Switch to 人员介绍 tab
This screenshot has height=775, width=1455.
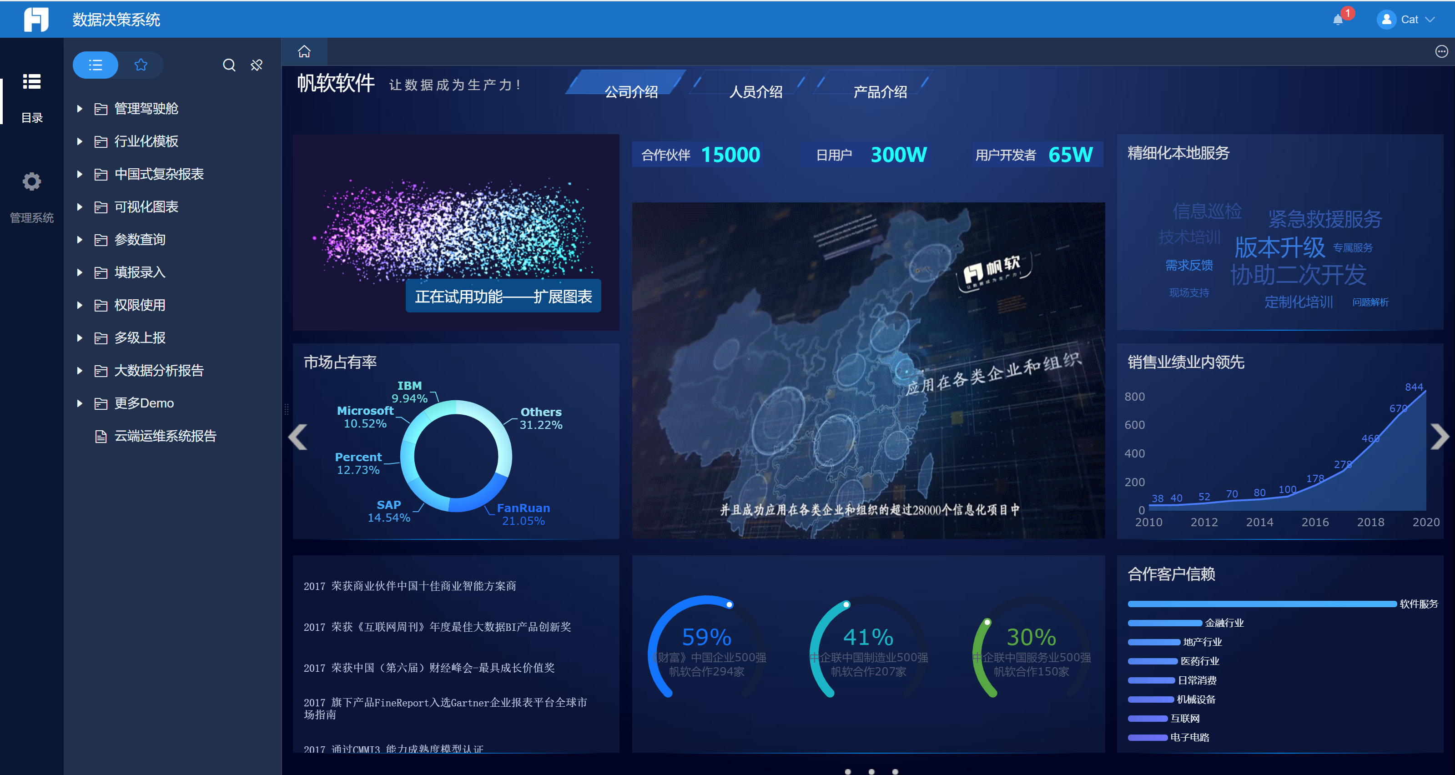[x=755, y=91]
